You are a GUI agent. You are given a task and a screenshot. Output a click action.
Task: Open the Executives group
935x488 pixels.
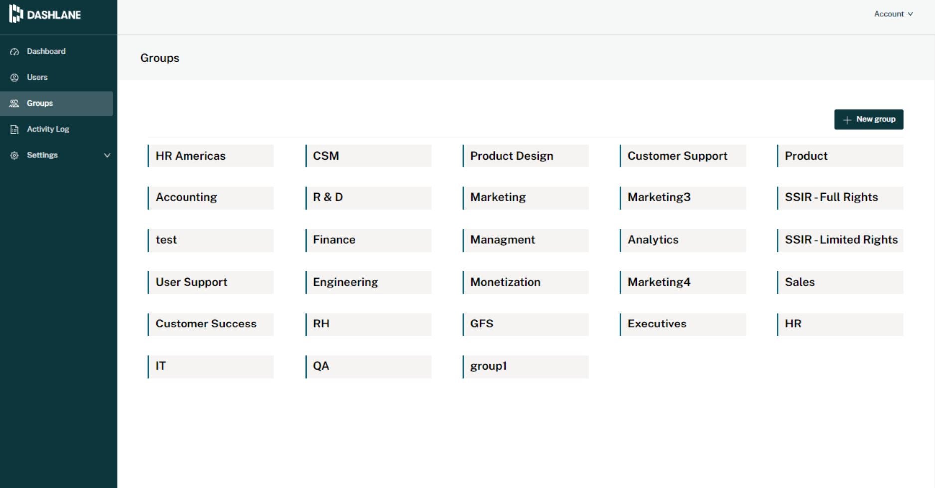coord(683,325)
